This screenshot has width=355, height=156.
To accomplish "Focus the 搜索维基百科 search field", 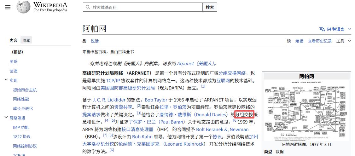I will (x=143, y=7).
